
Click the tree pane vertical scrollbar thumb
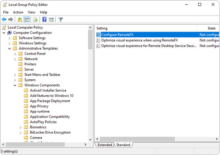[90, 39]
